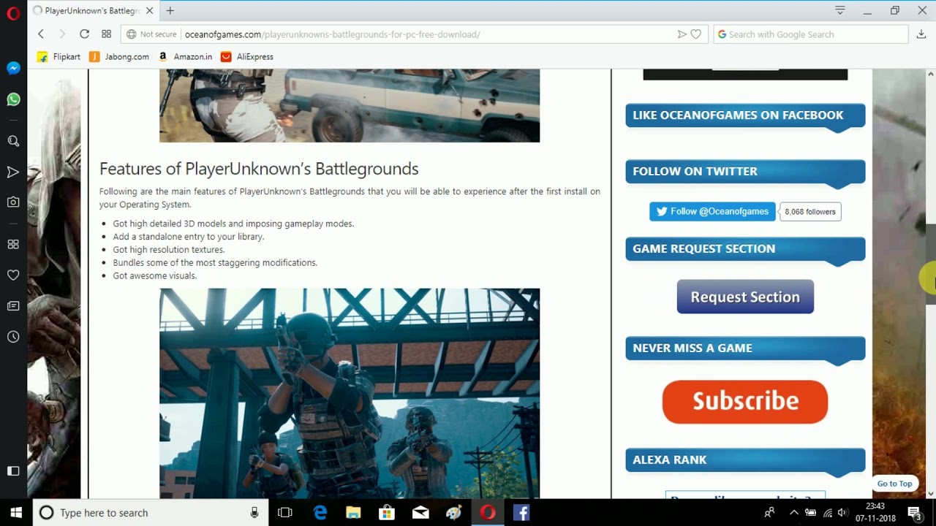Click the 8,068 followers count
This screenshot has width=936, height=526.
(810, 211)
